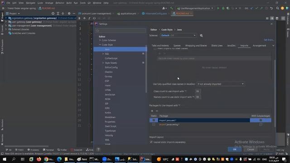Click Names count for static import field

[198, 97]
